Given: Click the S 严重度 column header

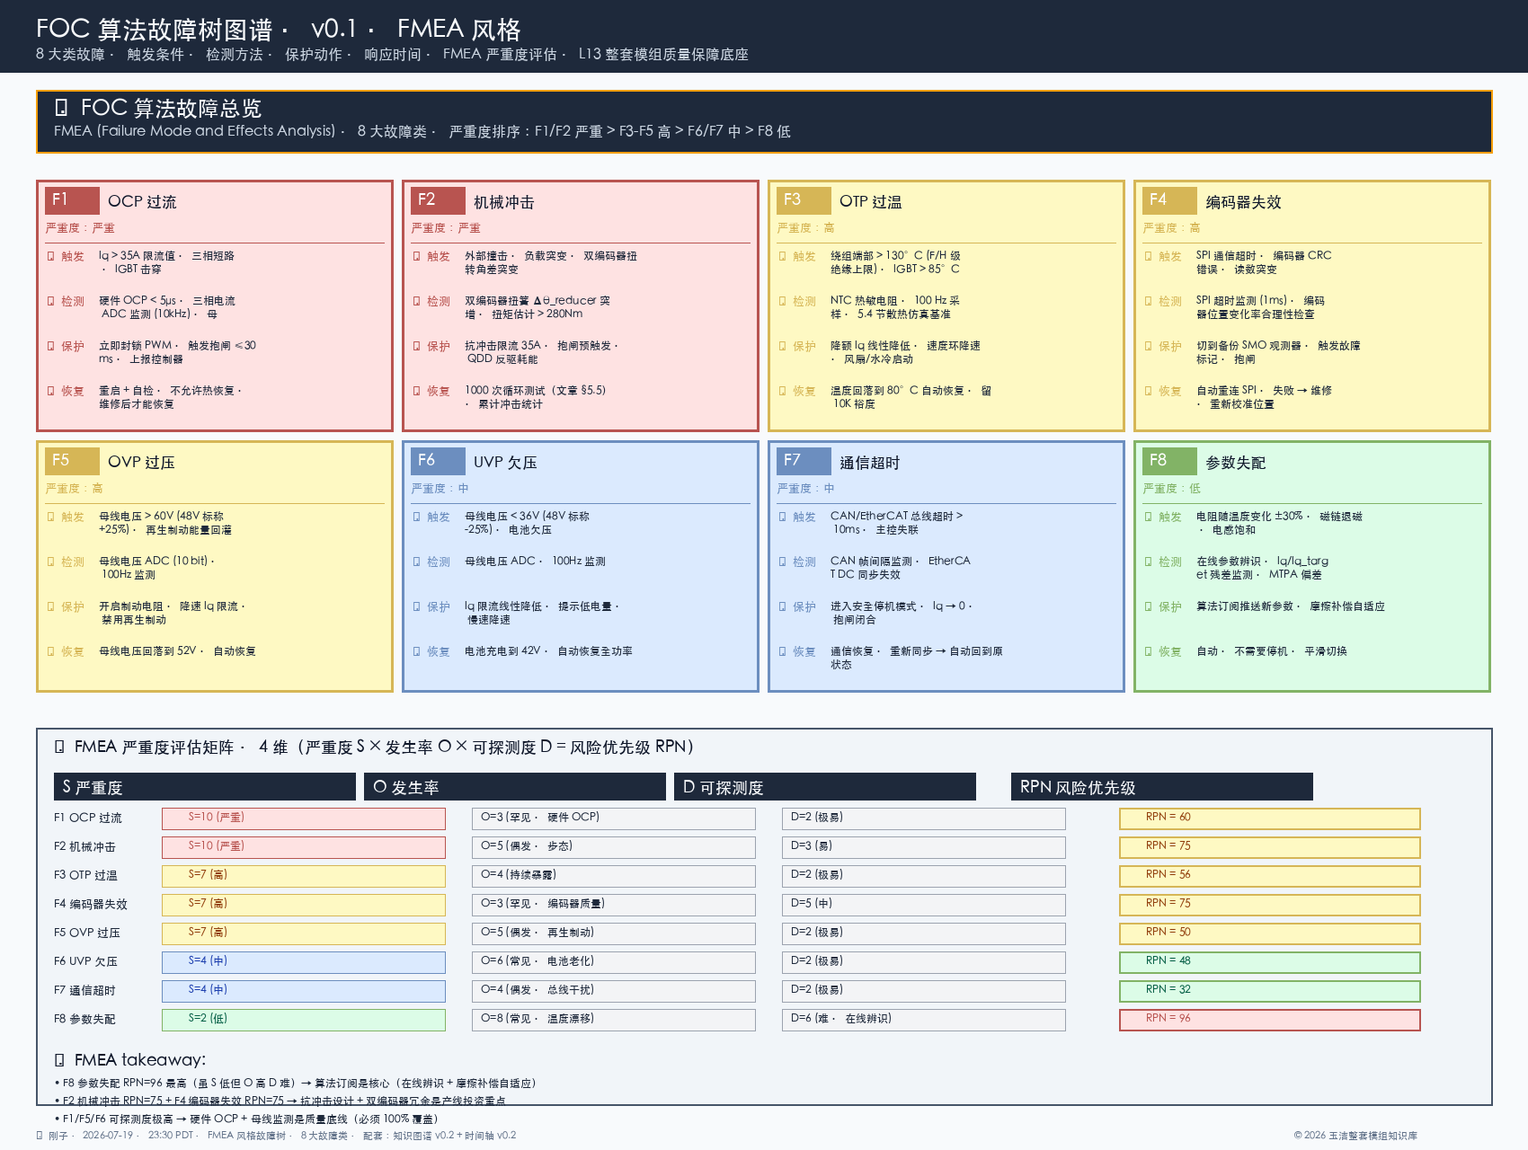Looking at the screenshot, I should point(205,787).
